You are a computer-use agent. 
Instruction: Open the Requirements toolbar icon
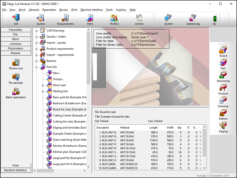pyautogui.click(x=65, y=19)
